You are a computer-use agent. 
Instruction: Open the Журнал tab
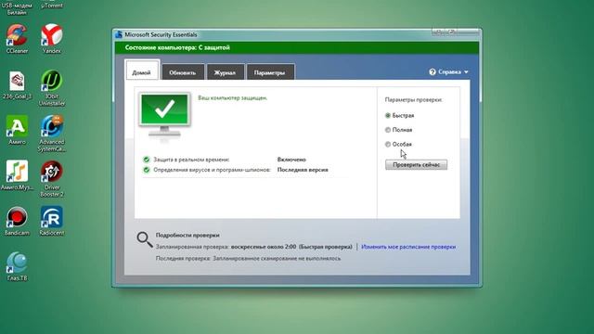[225, 72]
